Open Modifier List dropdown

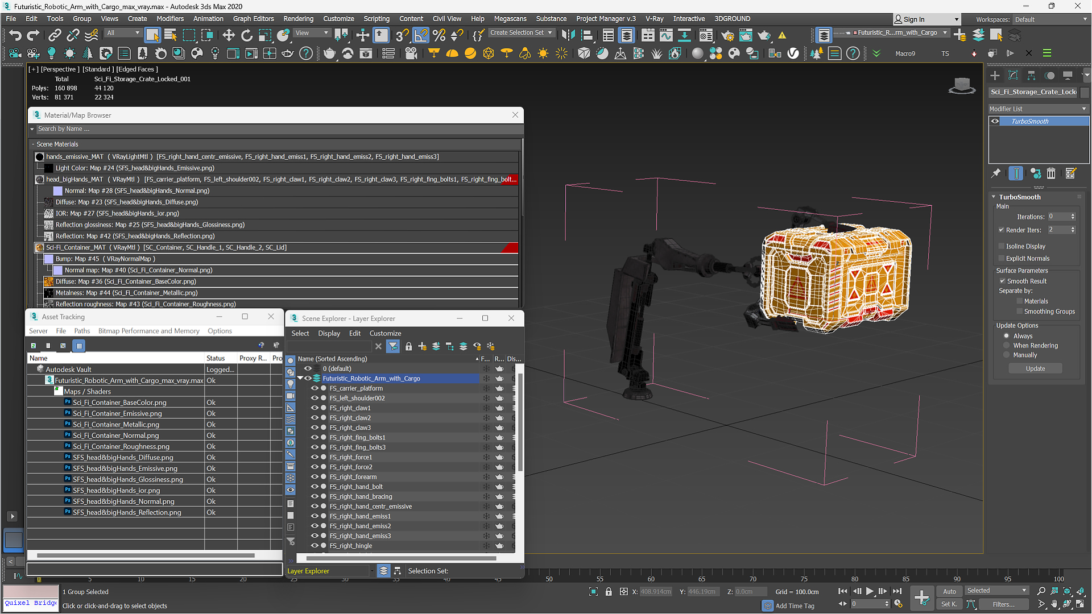1039,109
